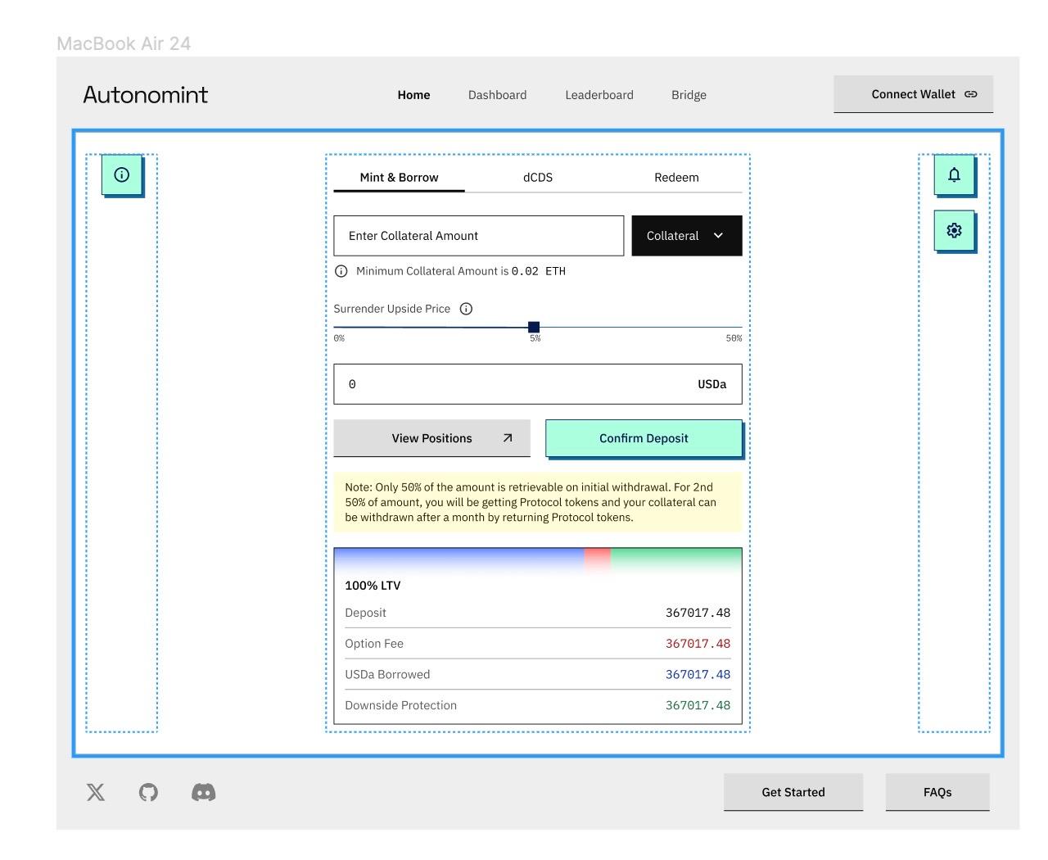1048x860 pixels.
Task: Click the USDa Borrowed row label
Action: (387, 675)
